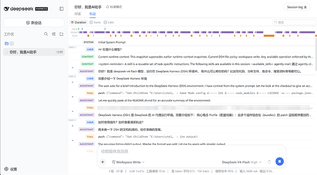Select the Duration view
The width and height of the screenshot is (317, 175).
(79, 22)
